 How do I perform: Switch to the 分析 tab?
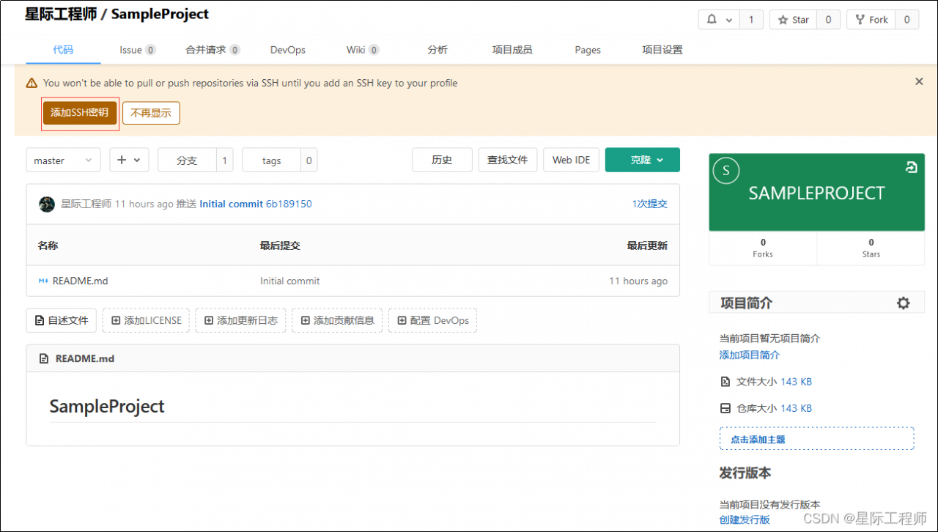coord(437,50)
